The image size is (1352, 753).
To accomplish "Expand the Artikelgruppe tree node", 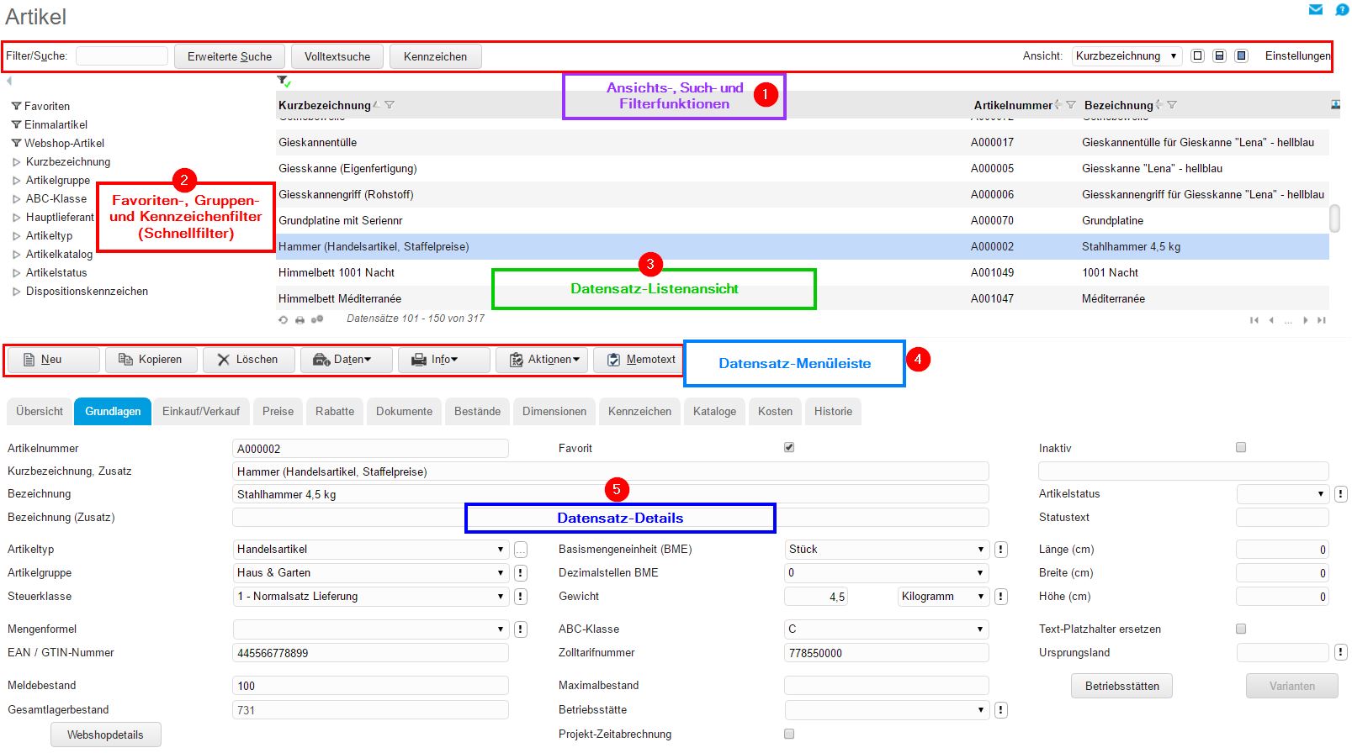I will point(17,181).
